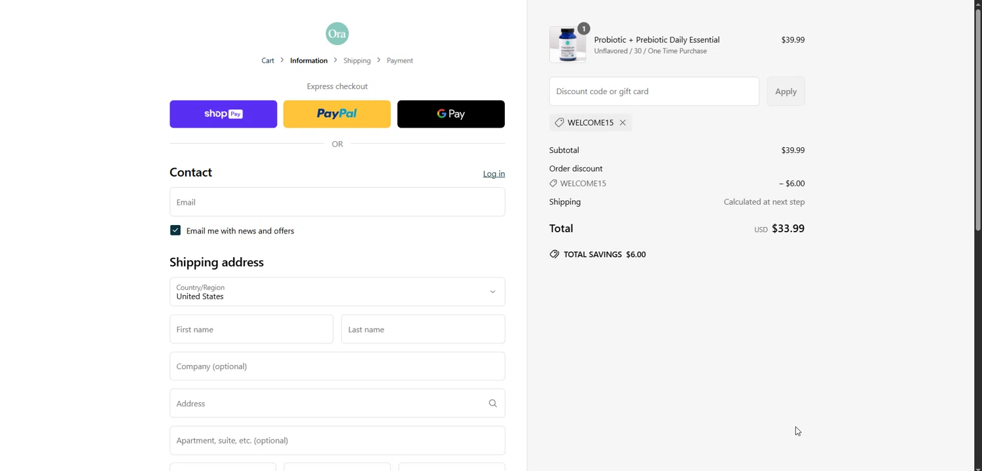Click the Probiotic + Prebiotic Daily Essential title
The height and width of the screenshot is (471, 982).
click(657, 40)
